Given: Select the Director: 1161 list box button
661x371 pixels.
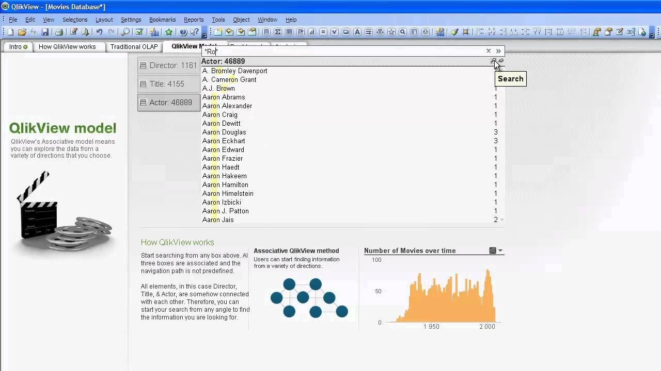Looking at the screenshot, I should [x=168, y=65].
